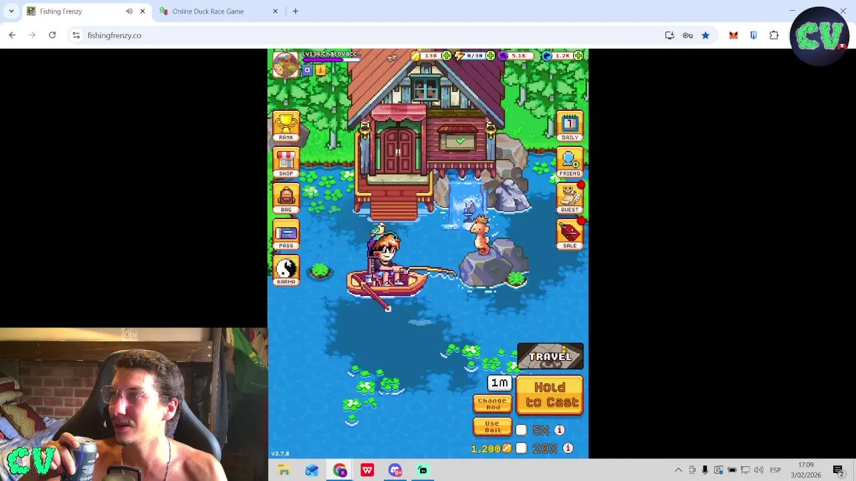Open the Pass icon
Image resolution: width=856 pixels, height=481 pixels.
pyautogui.click(x=286, y=234)
